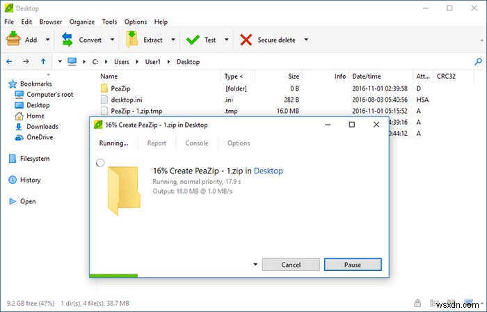Click the desktop.ini file icon

click(104, 100)
